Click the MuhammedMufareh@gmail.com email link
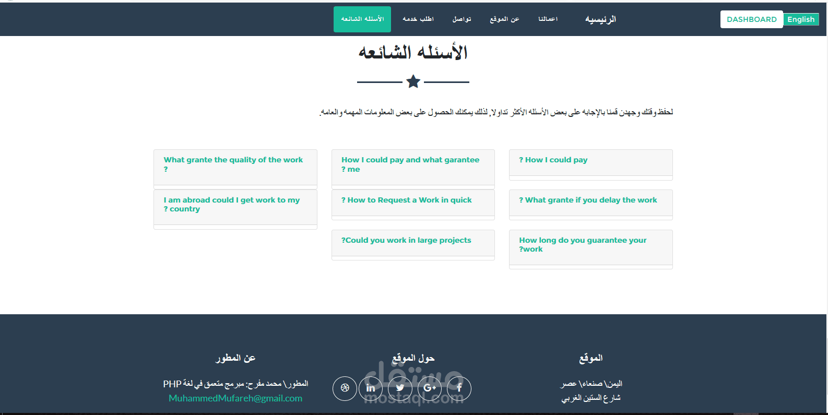 coord(235,398)
